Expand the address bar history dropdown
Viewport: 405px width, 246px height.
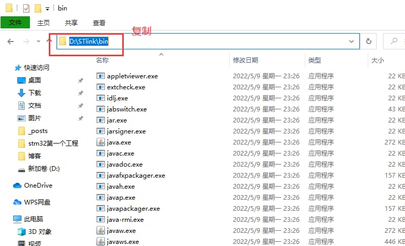pos(351,42)
